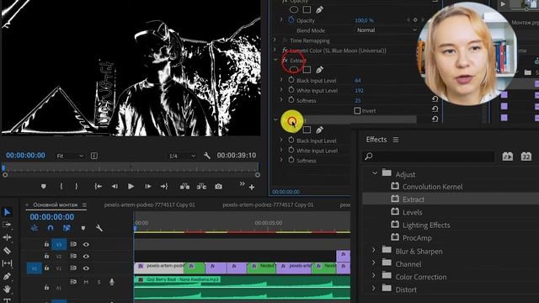Hide track V2 with eye icon
The height and width of the screenshot is (303, 539).
coord(86,256)
